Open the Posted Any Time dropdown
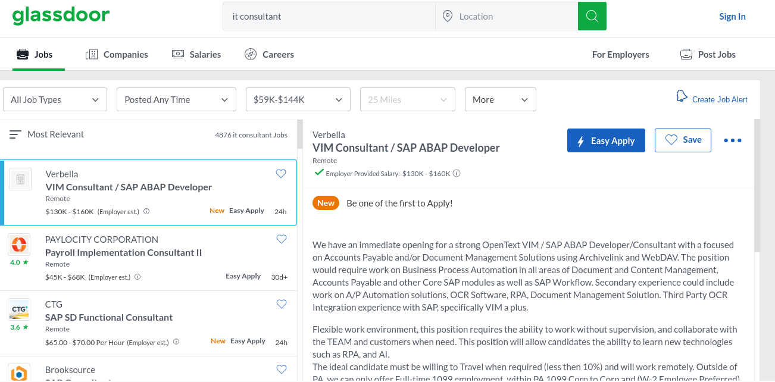Image resolution: width=775 pixels, height=382 pixels. point(176,99)
